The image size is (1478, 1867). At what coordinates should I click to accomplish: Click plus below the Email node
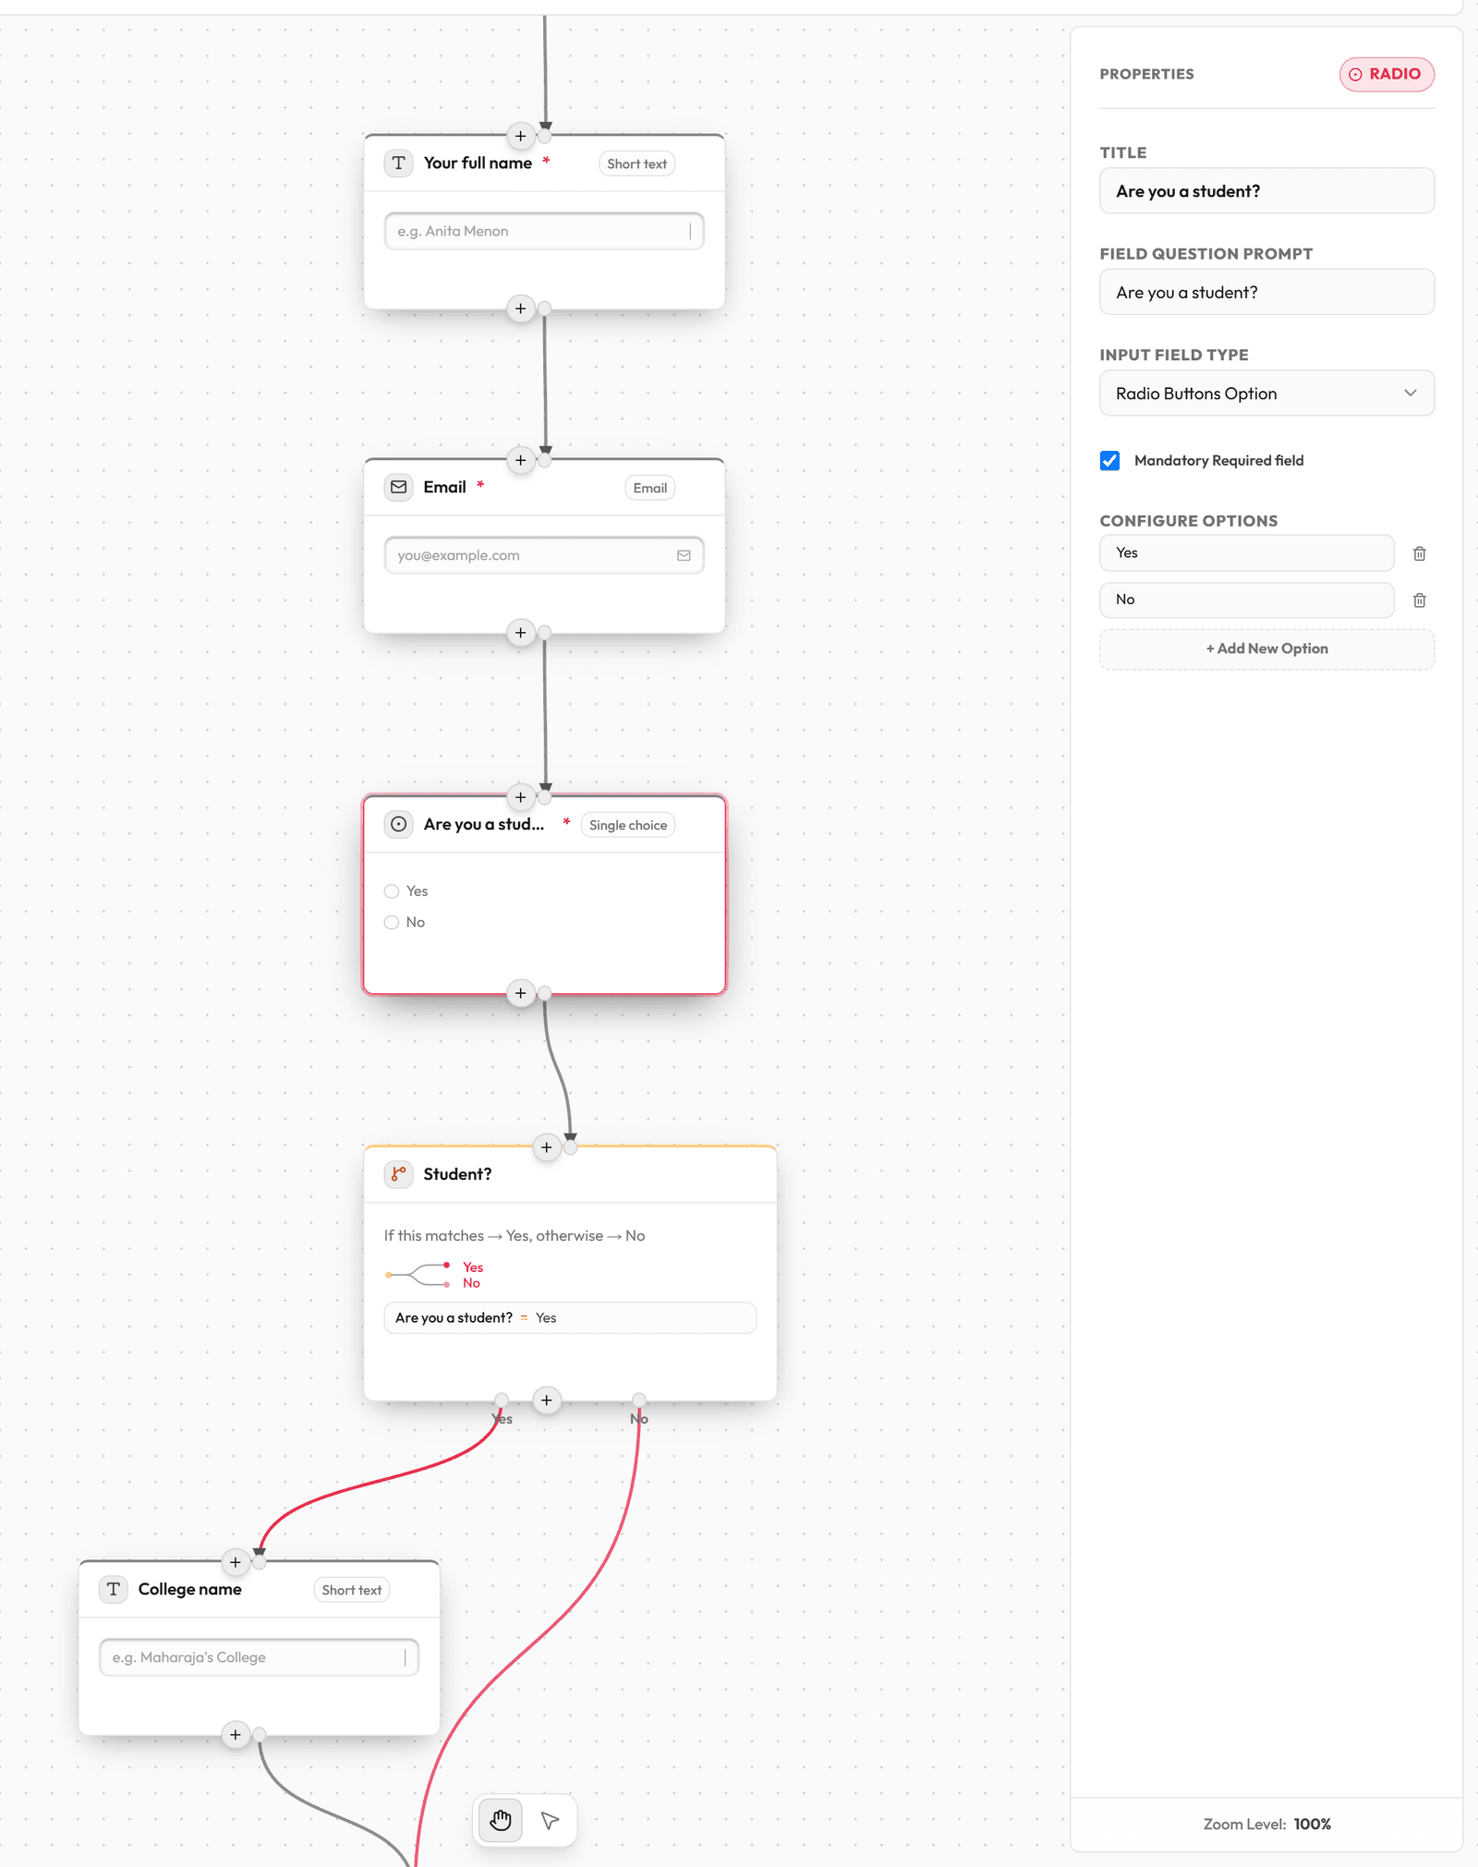click(x=521, y=633)
